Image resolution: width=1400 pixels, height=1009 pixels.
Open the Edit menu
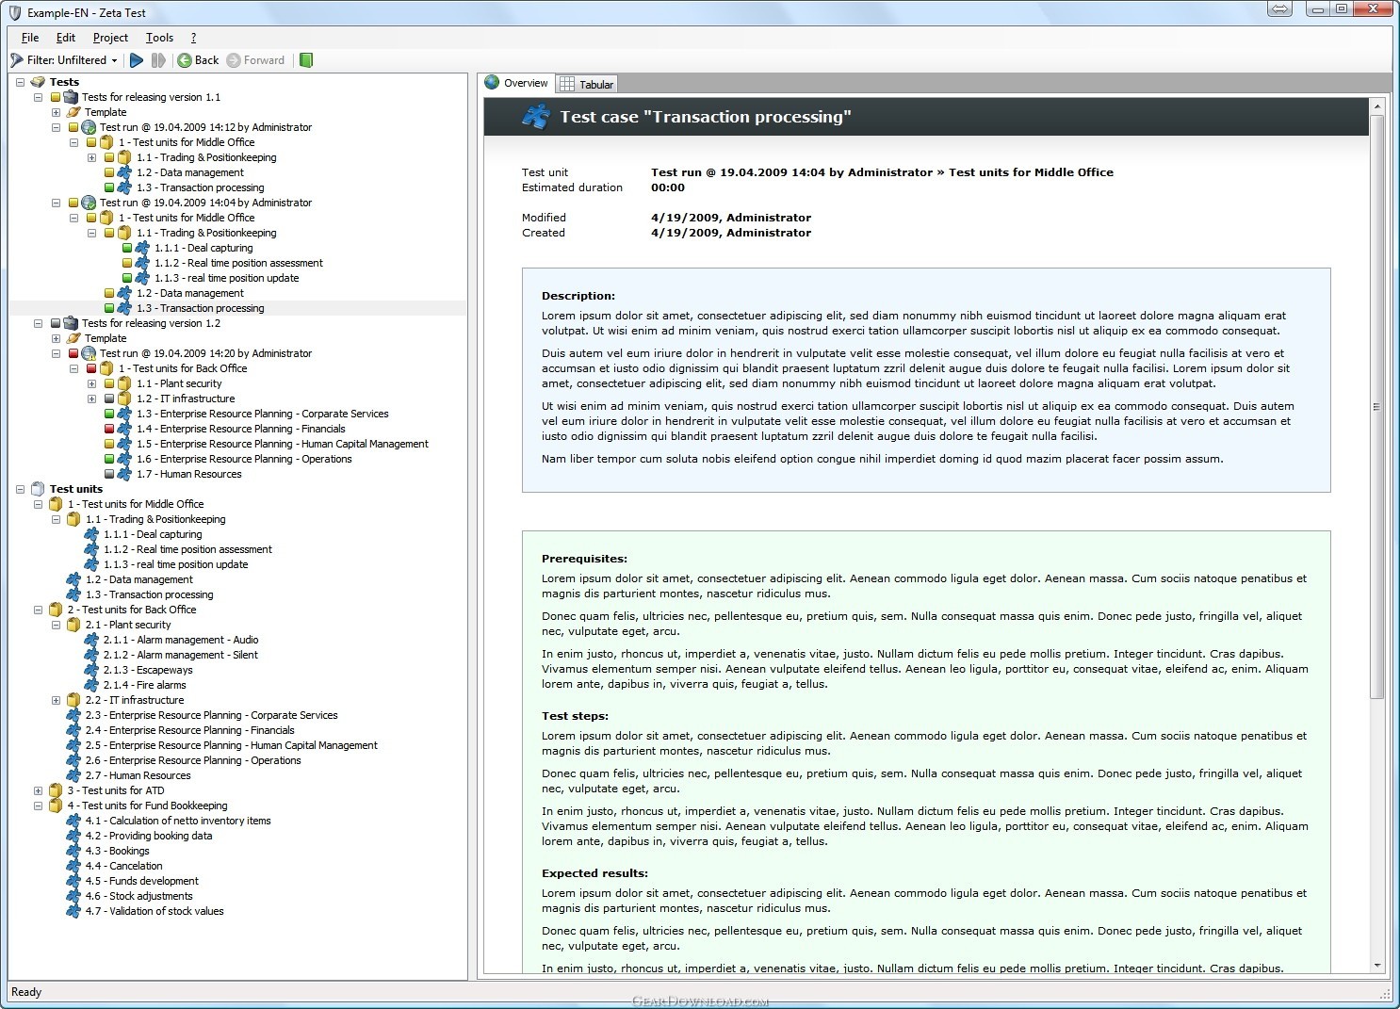[x=66, y=38]
